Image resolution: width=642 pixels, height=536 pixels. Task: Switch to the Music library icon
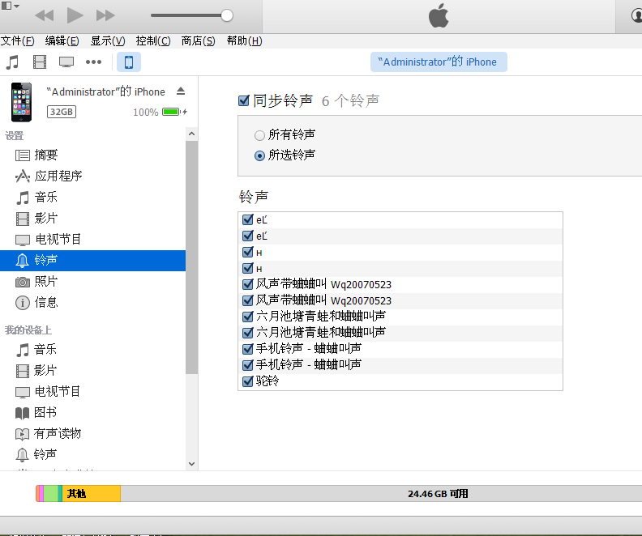[x=12, y=62]
